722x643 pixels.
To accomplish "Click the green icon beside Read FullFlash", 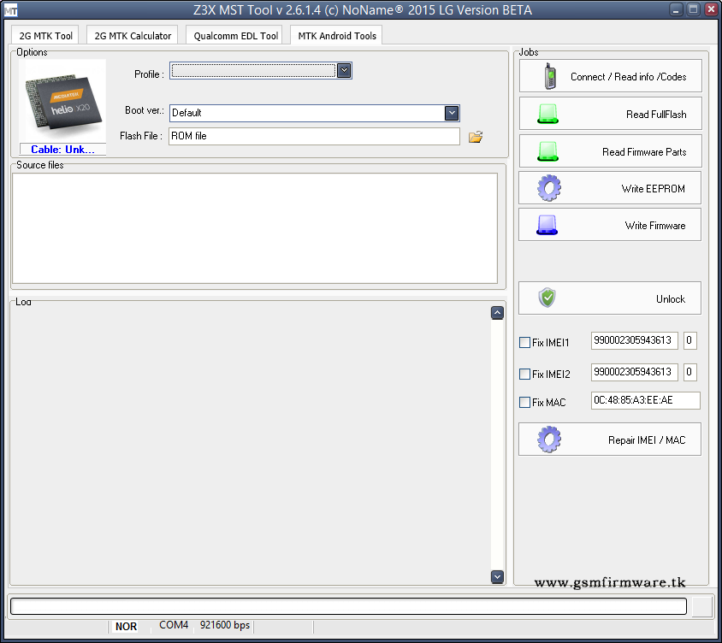I will click(x=548, y=114).
